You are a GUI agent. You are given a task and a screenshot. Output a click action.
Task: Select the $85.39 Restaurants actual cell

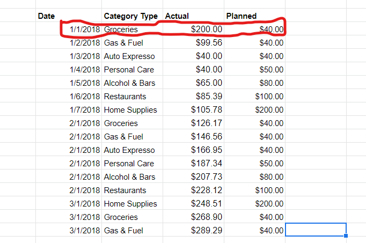coord(193,96)
